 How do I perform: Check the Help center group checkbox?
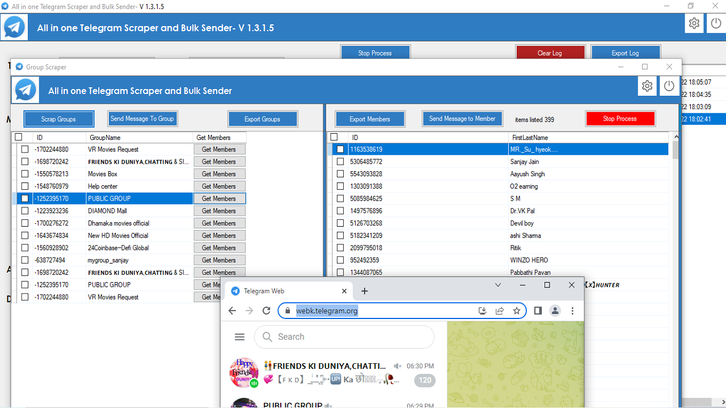coord(25,186)
